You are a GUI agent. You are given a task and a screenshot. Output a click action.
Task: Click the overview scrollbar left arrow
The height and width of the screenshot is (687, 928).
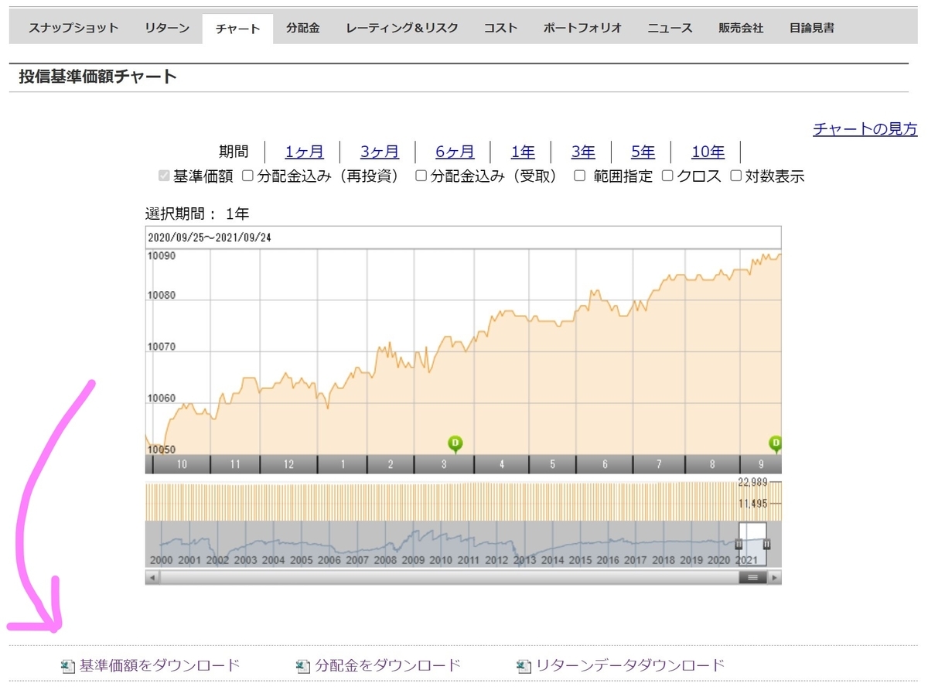tap(152, 577)
